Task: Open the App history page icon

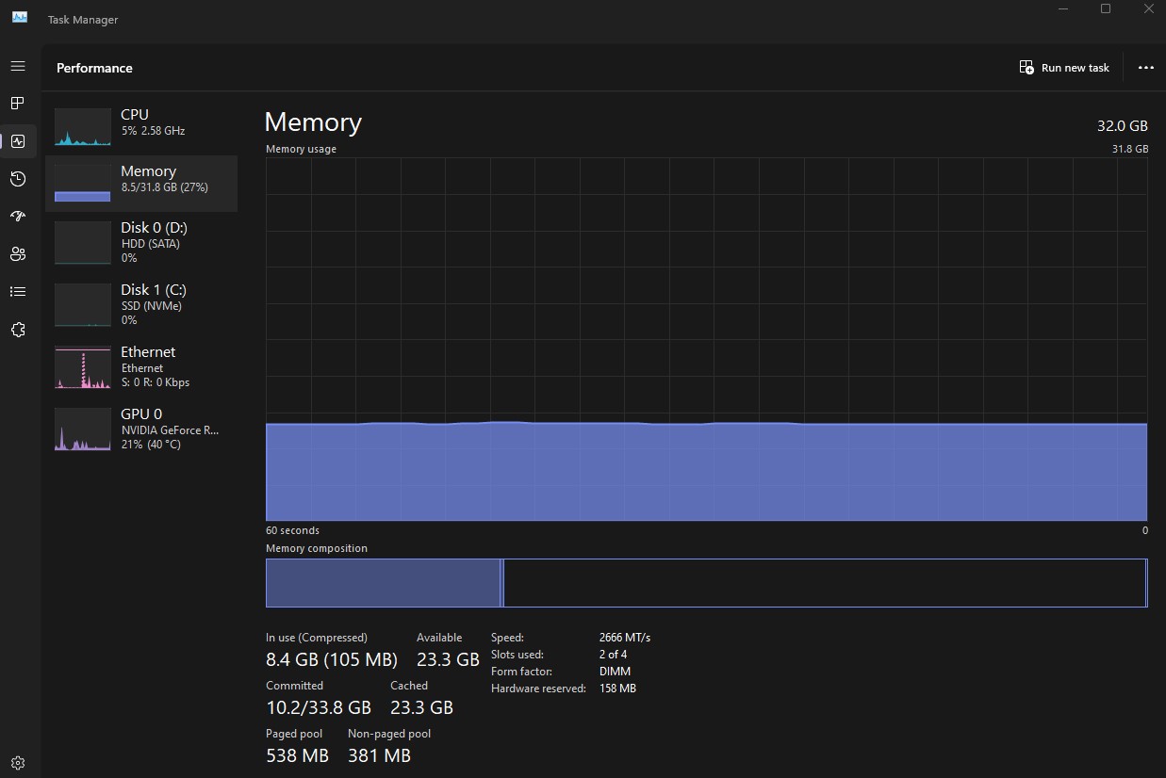Action: click(x=18, y=179)
